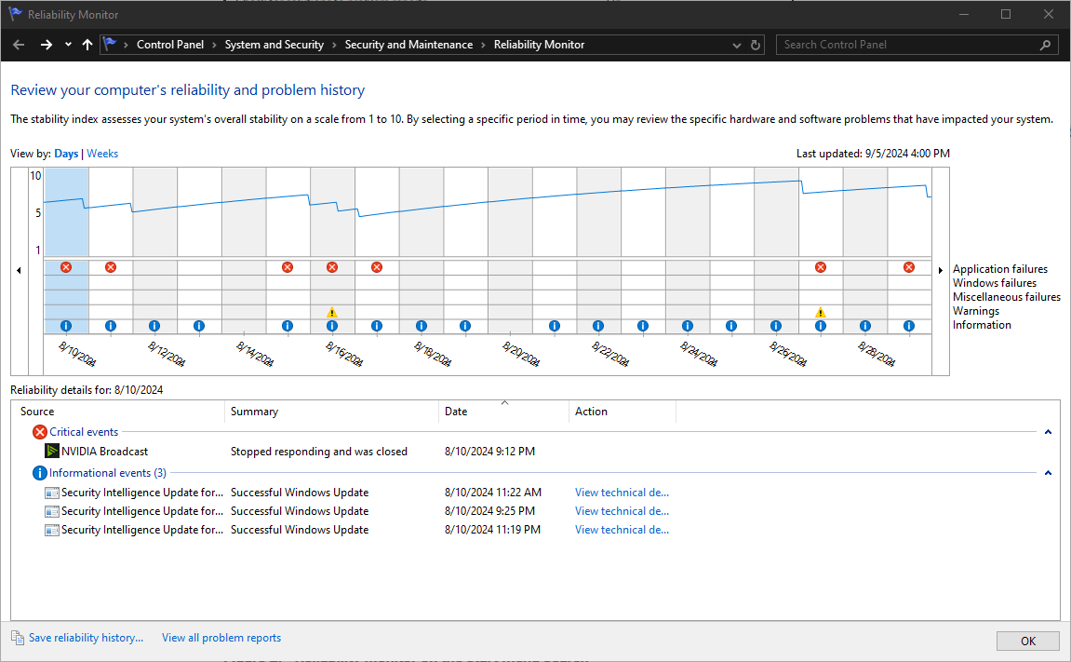Open Security and Maintenance from the breadcrumb
Viewport: 1071px width, 662px height.
click(x=408, y=44)
